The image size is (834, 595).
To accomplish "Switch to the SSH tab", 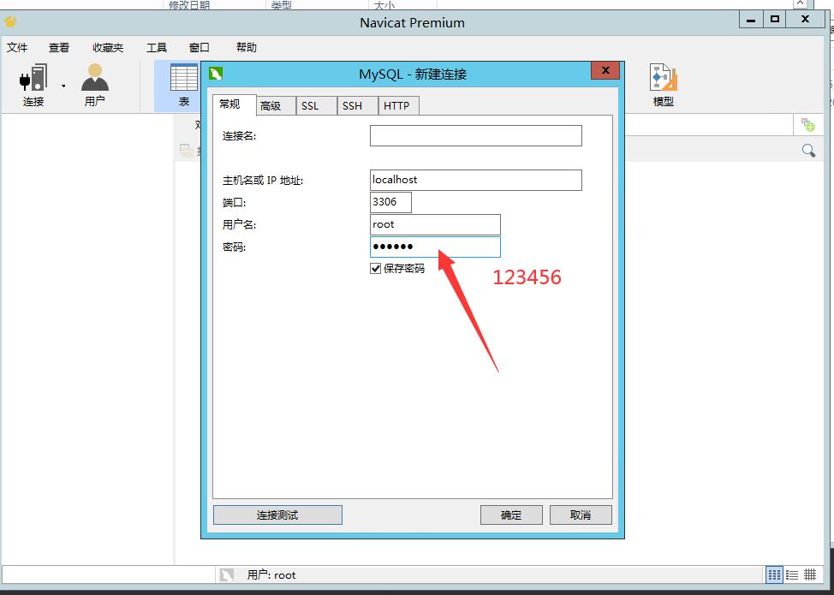I will 352,106.
